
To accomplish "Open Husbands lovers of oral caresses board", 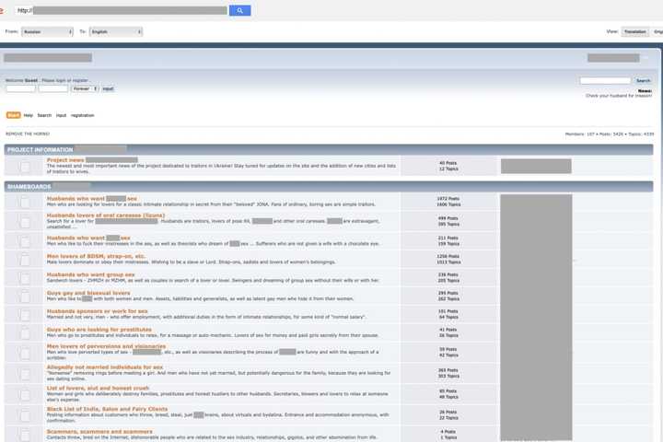I will click(106, 215).
